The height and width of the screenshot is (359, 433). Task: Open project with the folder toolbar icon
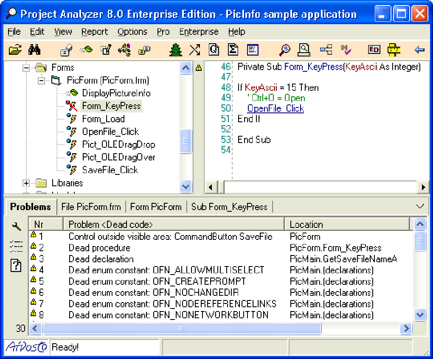15,50
